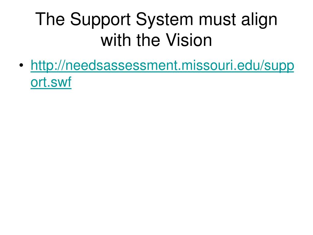Viewport: 313px width, 235px height.
Task: Click the word 'must' in the heading
Action: 217,20
